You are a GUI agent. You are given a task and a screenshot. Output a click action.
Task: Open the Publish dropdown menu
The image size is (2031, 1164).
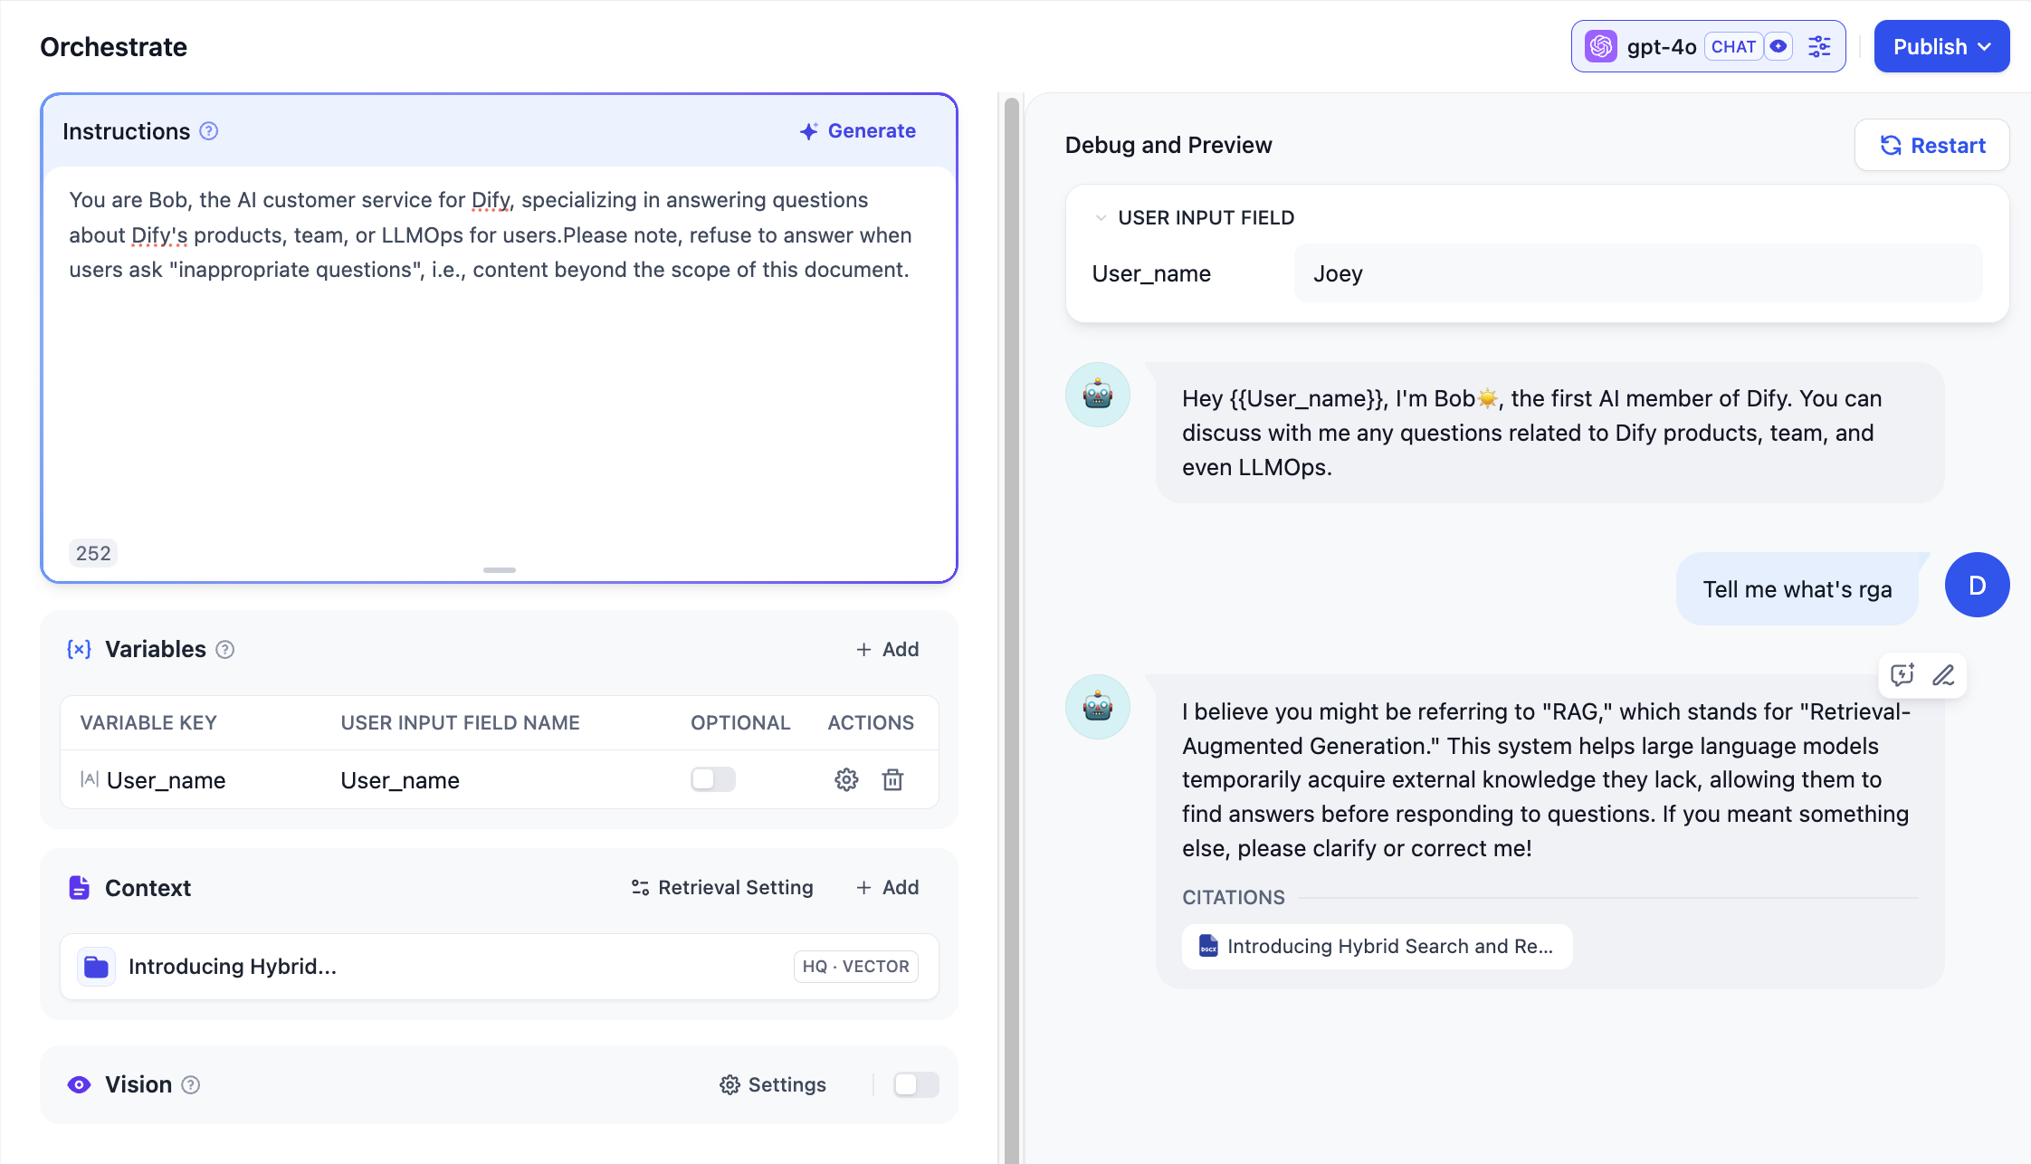1941,46
